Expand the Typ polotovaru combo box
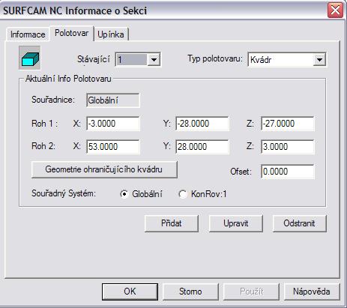Viewport: 347px width, 308px height. pyautogui.click(x=319, y=60)
